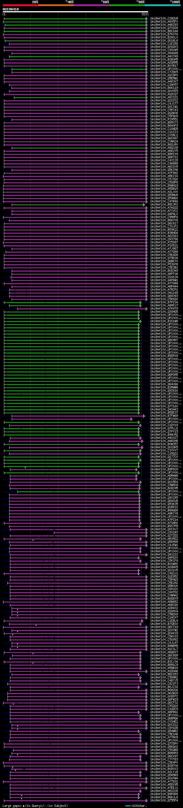
Task: Select the UniRef100_Q75EV6 label
Action: point(164,258)
